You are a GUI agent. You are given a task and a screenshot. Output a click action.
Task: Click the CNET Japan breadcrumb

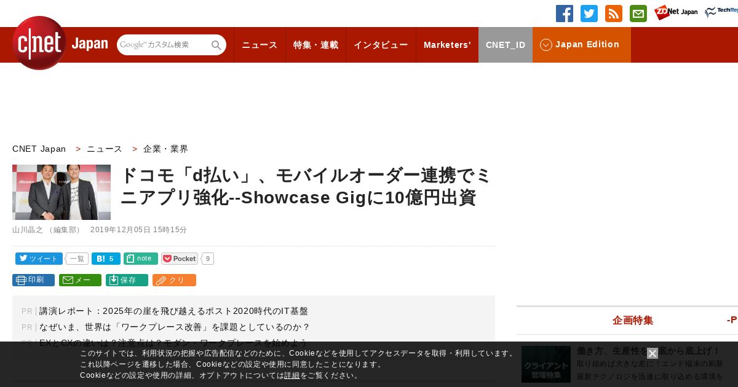coord(39,149)
